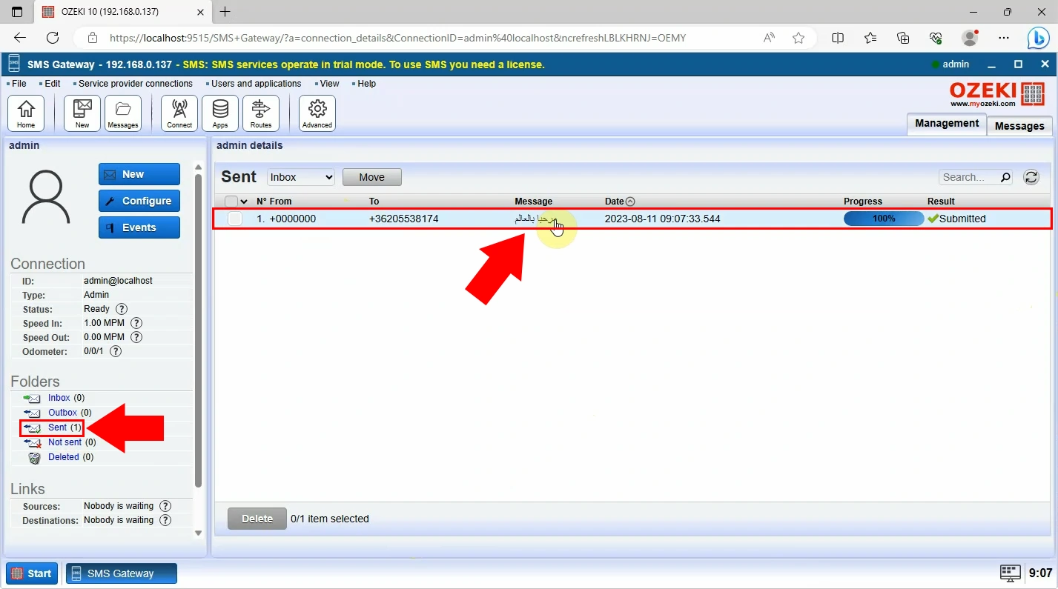
Task: Click the browser split screen icon
Action: tap(838, 38)
